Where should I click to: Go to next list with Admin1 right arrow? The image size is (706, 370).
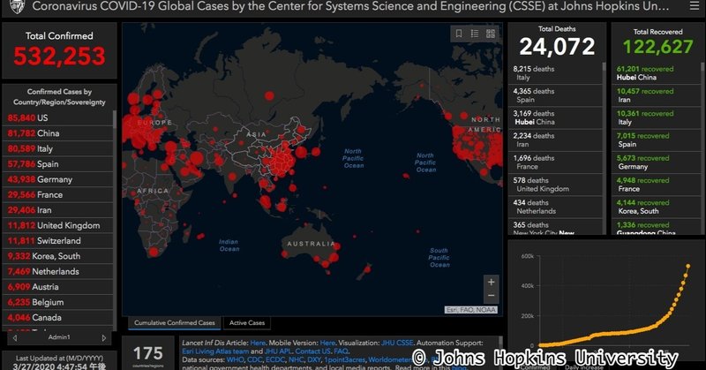[x=104, y=337]
